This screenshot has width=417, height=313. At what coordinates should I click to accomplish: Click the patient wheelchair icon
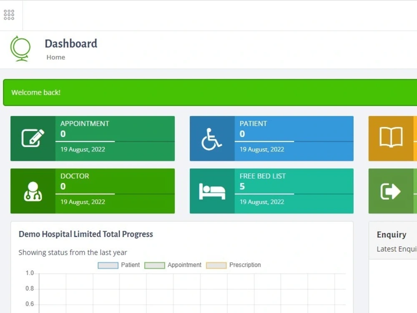point(211,139)
